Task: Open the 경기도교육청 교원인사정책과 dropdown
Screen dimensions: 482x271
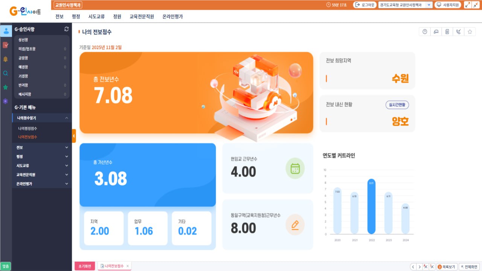Action: point(405,5)
